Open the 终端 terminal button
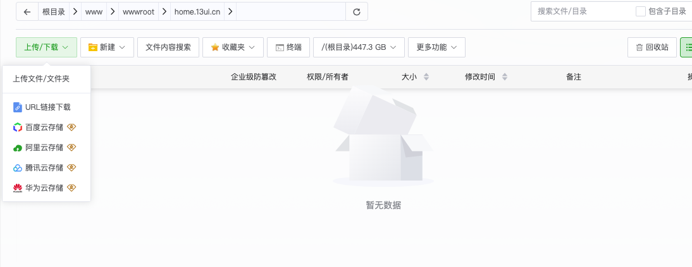Image resolution: width=692 pixels, height=267 pixels. 288,47
